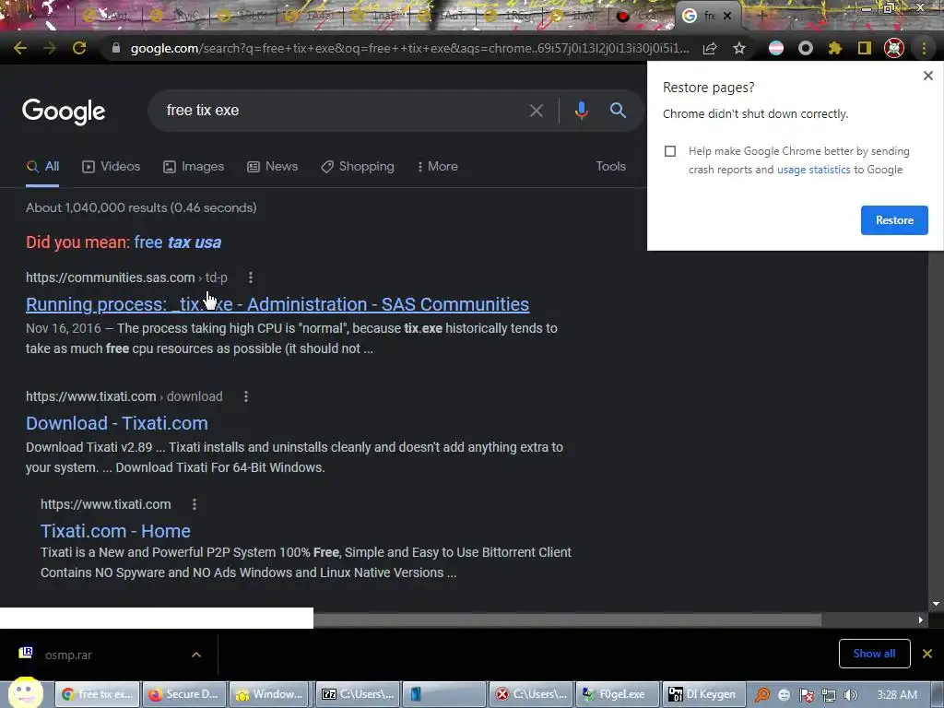Switch to 7-Zip C:\Users taskbar button
Image resolution: width=944 pixels, height=708 pixels.
coord(357,695)
